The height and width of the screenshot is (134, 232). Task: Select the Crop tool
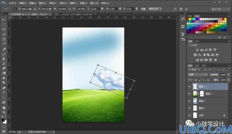click(x=4, y=39)
